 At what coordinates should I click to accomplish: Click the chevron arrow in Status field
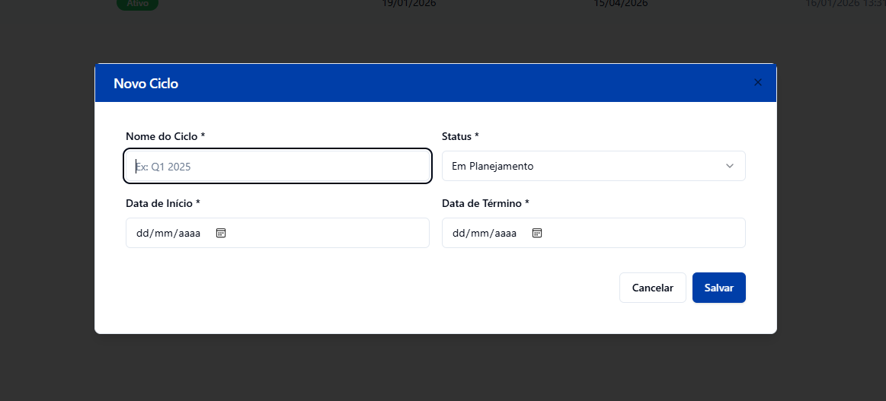point(730,166)
